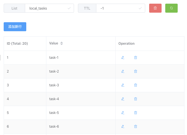
Task: Edit the task-4 row
Action: [123, 99]
